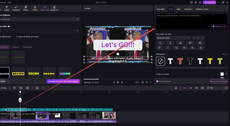
Task: Apply italic formatting to subtitle text
Action: pos(170,43)
